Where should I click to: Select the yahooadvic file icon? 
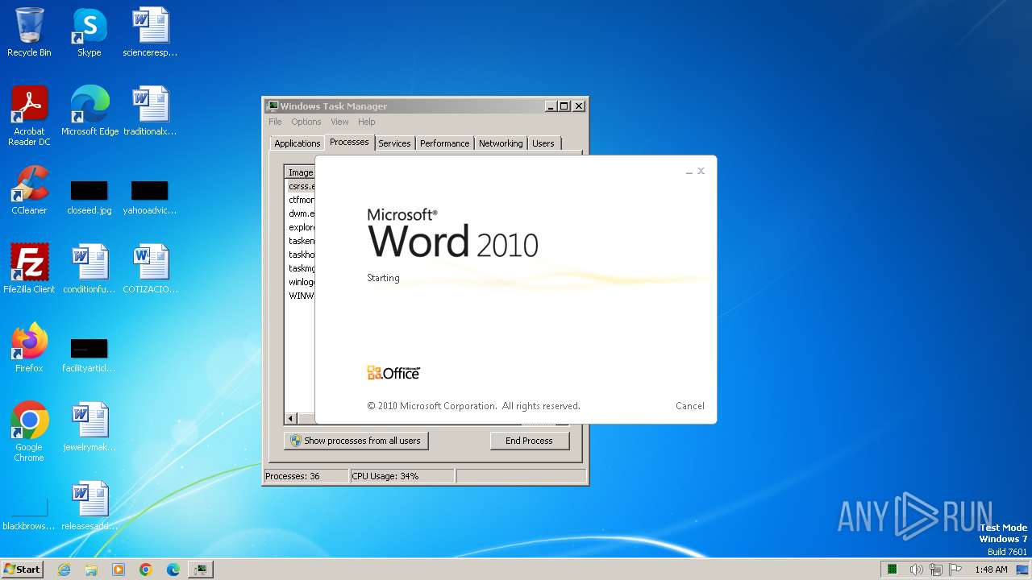[150, 197]
